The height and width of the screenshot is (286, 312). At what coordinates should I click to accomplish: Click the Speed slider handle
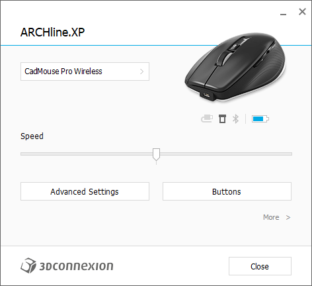(x=156, y=155)
